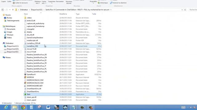Select GameOverlayRenderer document

pos(35,38)
